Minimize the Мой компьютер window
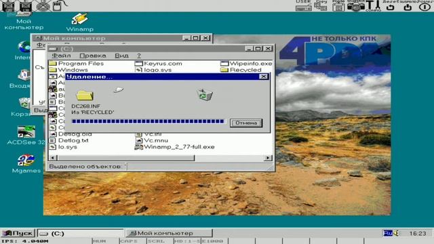 186,38
